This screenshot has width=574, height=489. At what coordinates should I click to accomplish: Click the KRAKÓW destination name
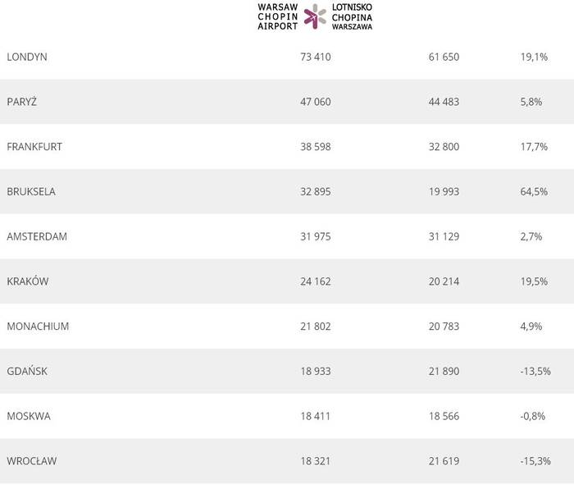coord(28,281)
